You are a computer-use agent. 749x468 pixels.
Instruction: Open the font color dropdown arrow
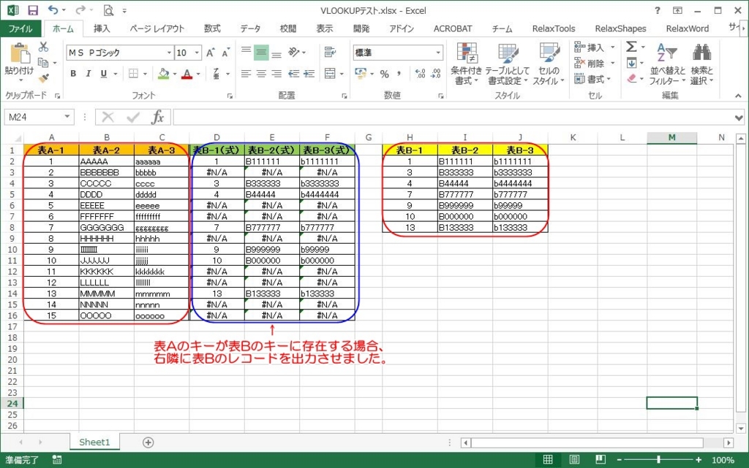click(x=198, y=74)
